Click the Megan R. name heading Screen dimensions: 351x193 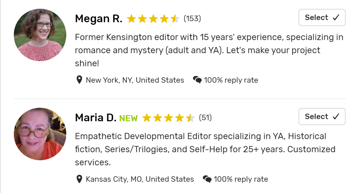tap(99, 19)
